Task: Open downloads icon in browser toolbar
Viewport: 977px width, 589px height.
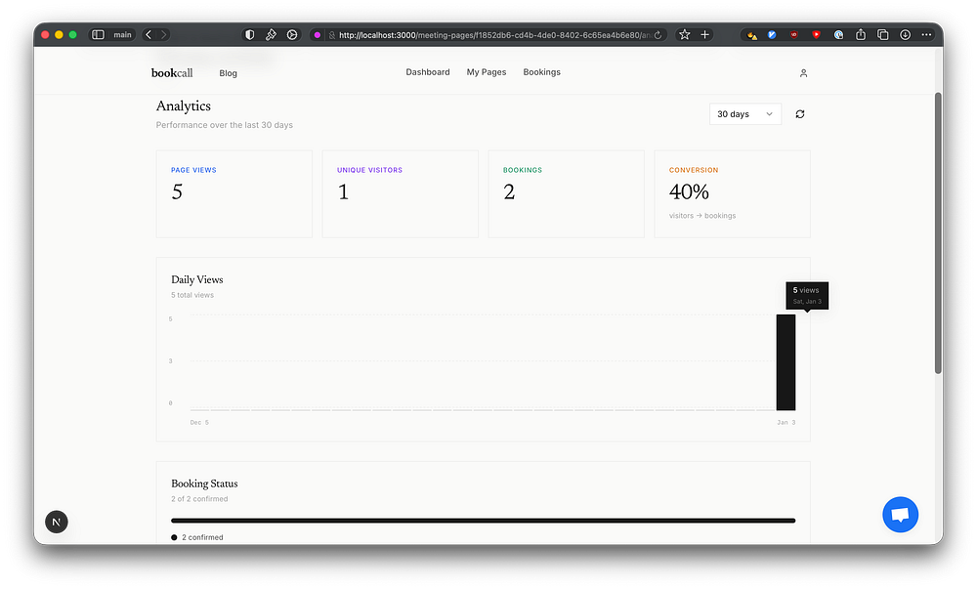Action: 906,35
